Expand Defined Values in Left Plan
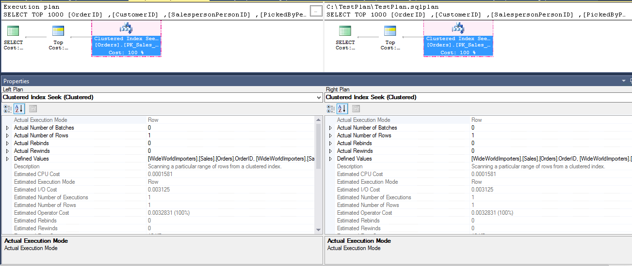The image size is (632, 266). pos(7,159)
